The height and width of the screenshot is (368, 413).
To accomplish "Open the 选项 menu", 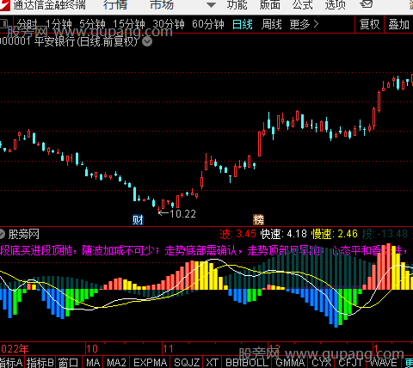I will 335,5.
